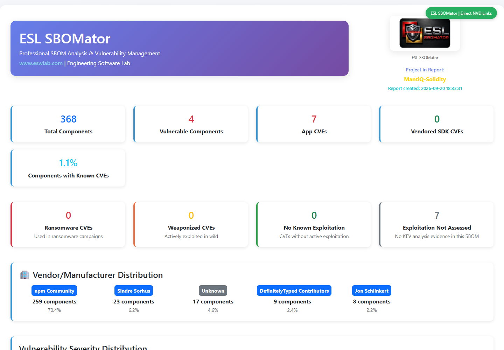
Task: Select the Jon Schlinkert vendor badge
Action: 372,291
